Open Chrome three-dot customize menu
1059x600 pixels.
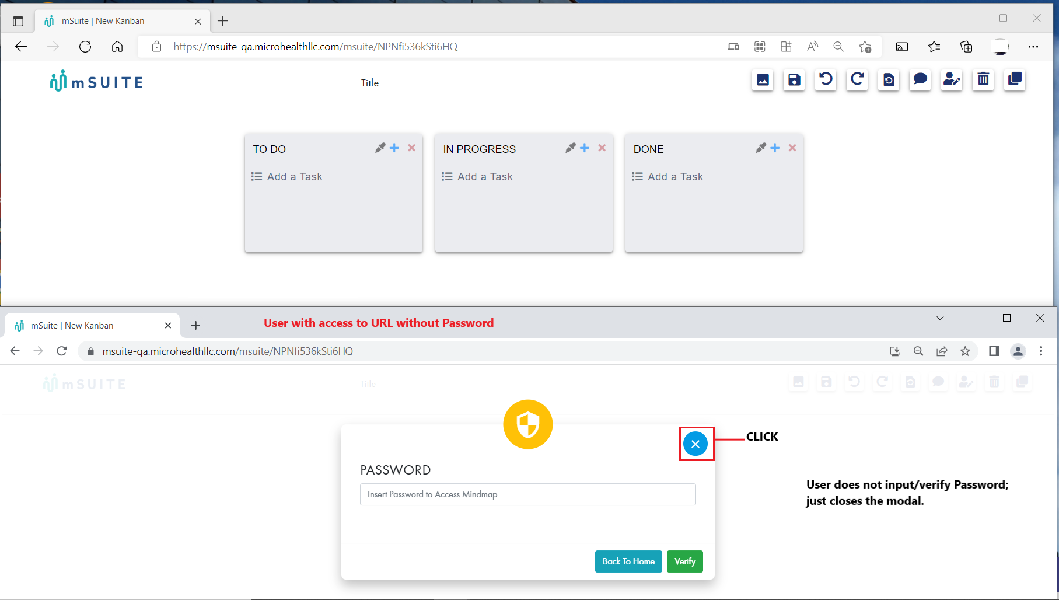coord(1042,351)
